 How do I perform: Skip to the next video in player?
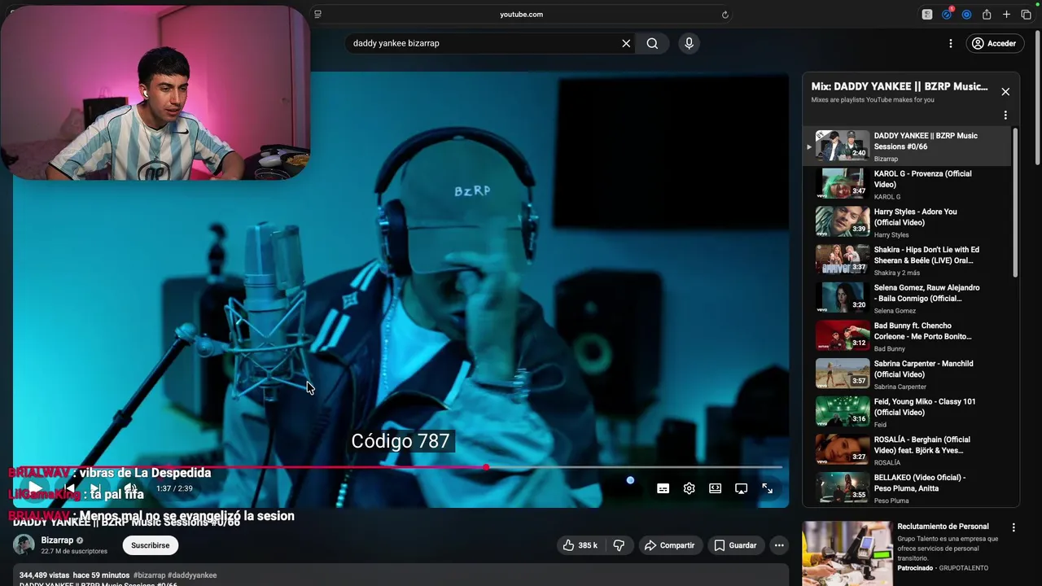coord(95,488)
